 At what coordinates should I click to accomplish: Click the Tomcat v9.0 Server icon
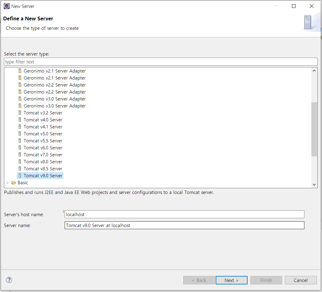(x=20, y=175)
